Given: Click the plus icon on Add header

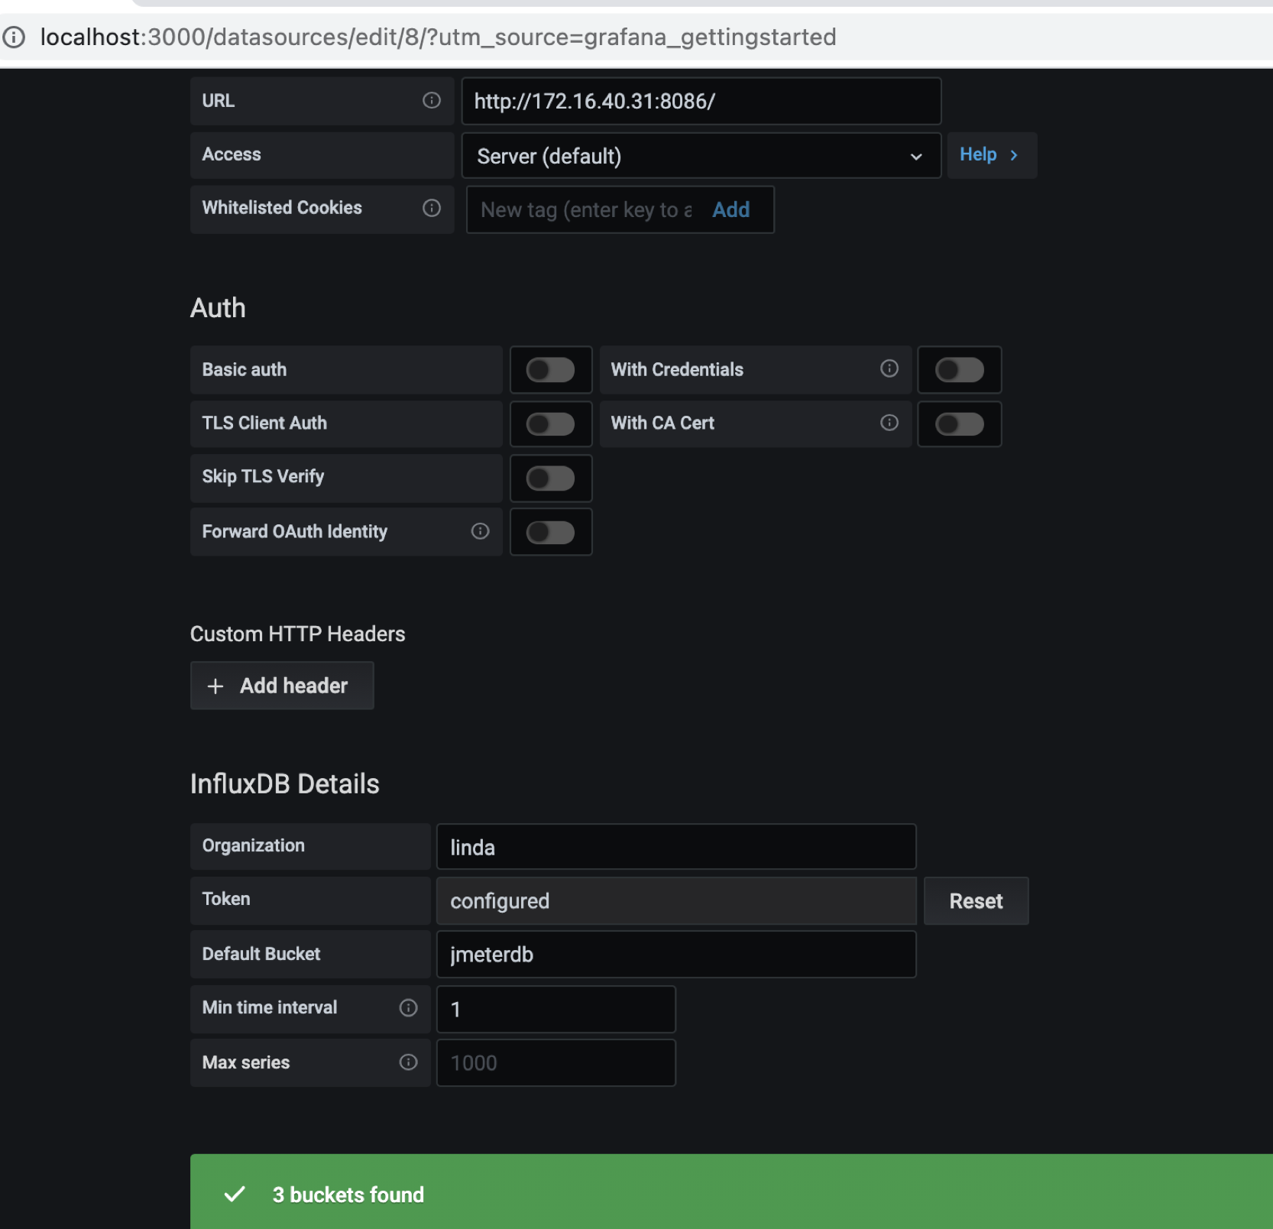Looking at the screenshot, I should click(x=216, y=686).
